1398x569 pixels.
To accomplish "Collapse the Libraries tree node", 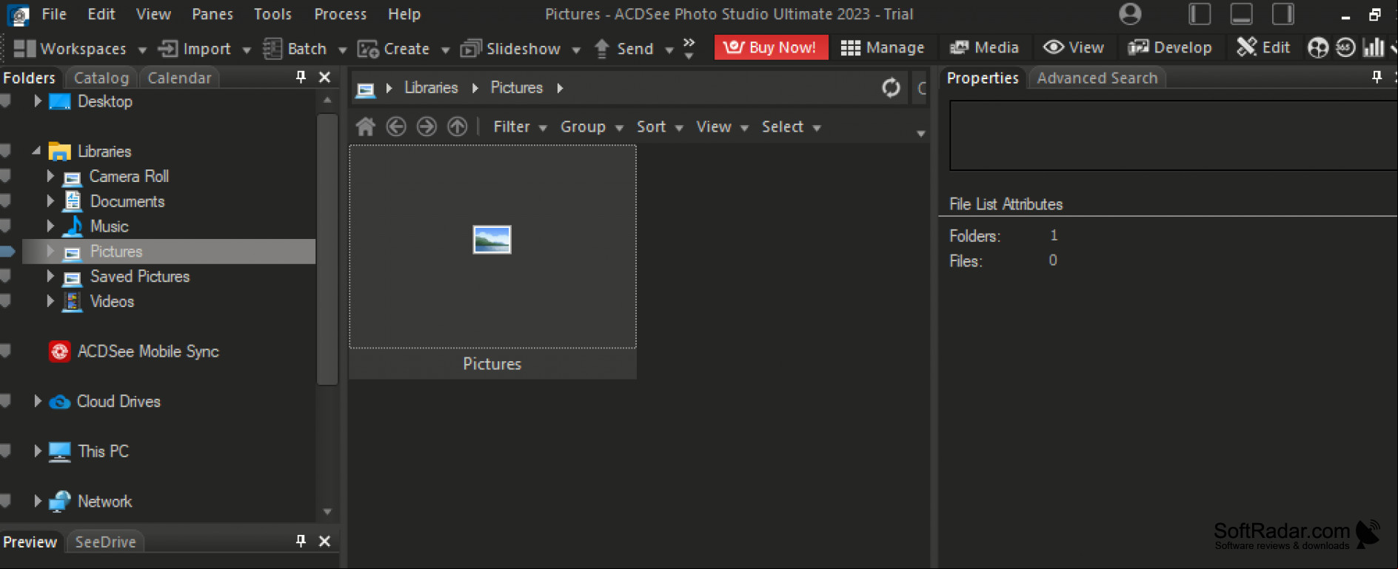I will [36, 151].
